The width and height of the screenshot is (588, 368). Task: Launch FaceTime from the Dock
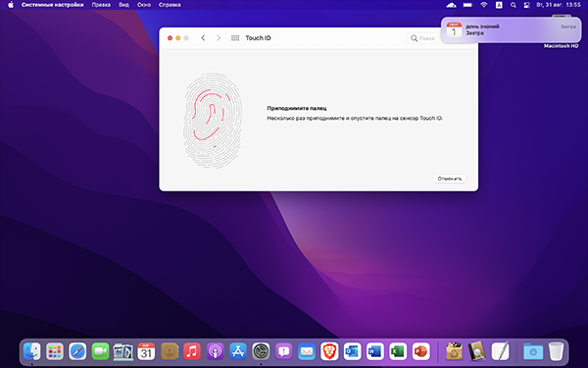pos(101,352)
